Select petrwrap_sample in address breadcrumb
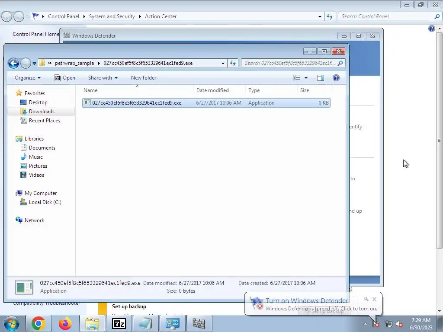This screenshot has height=332, width=443. coord(74,63)
